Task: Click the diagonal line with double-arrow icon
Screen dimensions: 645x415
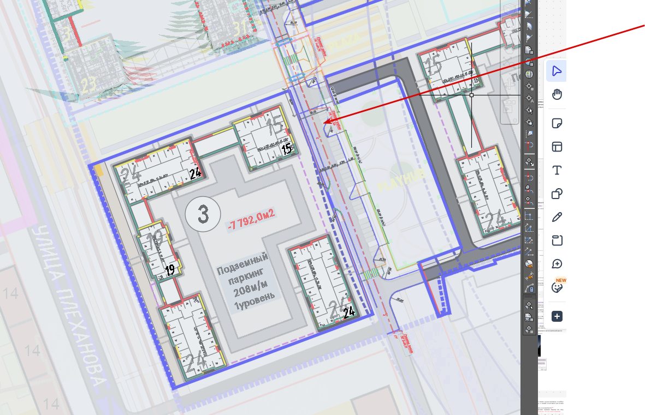Action: 529,252
